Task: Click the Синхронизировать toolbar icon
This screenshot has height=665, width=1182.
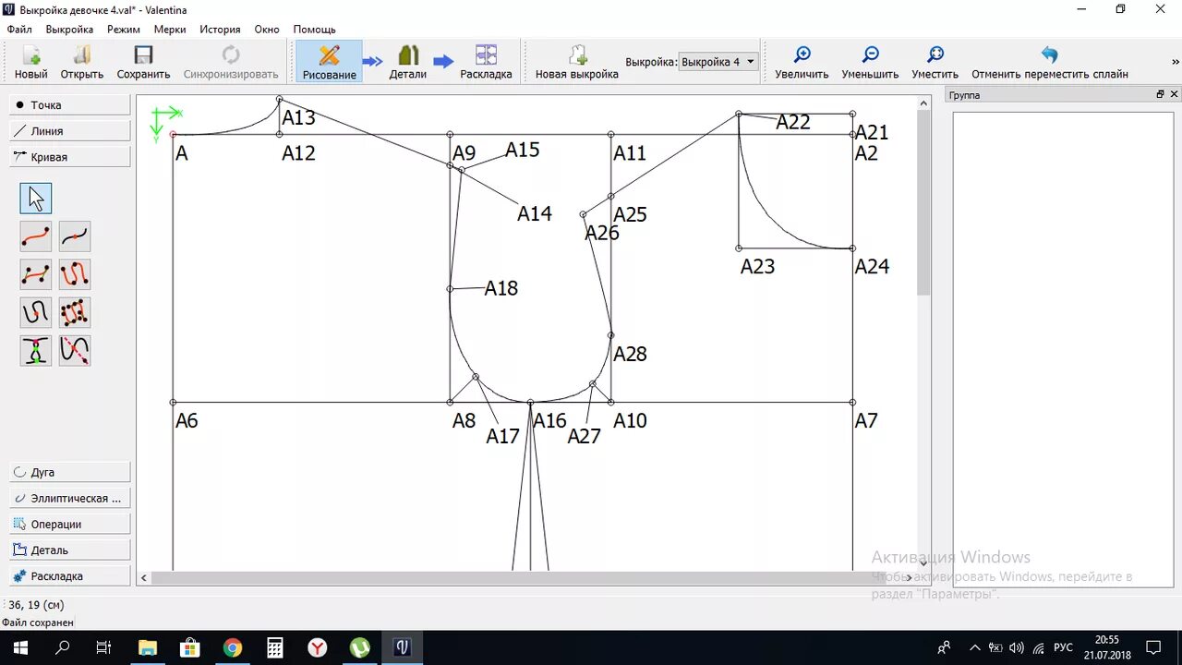Action: (x=231, y=62)
